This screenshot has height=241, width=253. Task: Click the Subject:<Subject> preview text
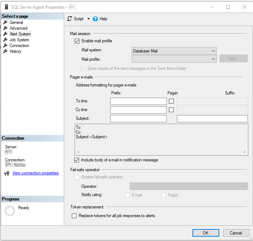click(x=91, y=137)
